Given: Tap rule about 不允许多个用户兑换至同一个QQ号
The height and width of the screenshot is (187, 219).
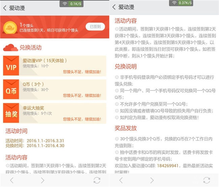Looking at the screenshot, I should point(151,104).
